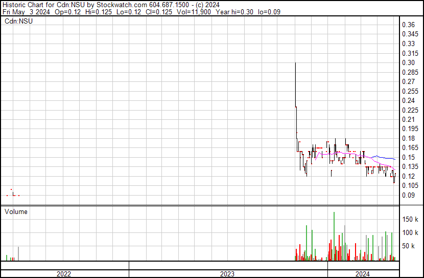Click the blue moving average line end
The image size is (424, 278).
[x=395, y=159]
